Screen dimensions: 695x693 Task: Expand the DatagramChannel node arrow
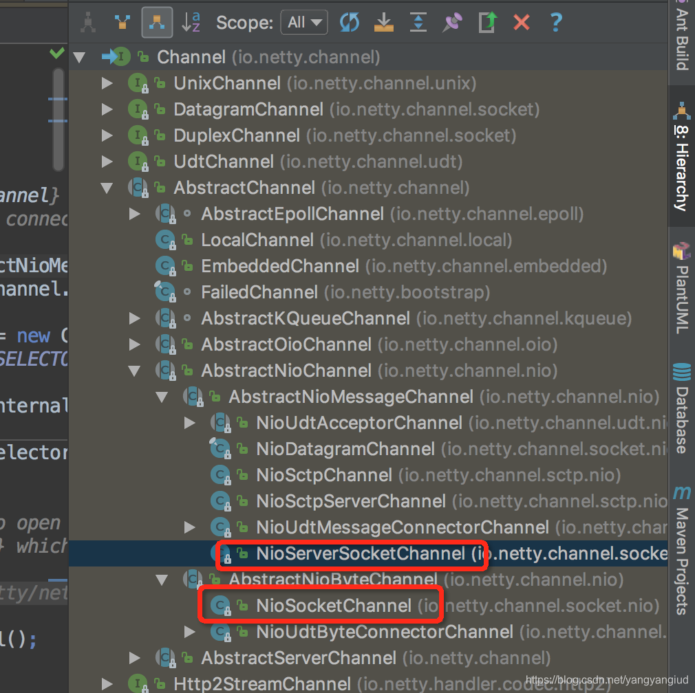tap(107, 109)
